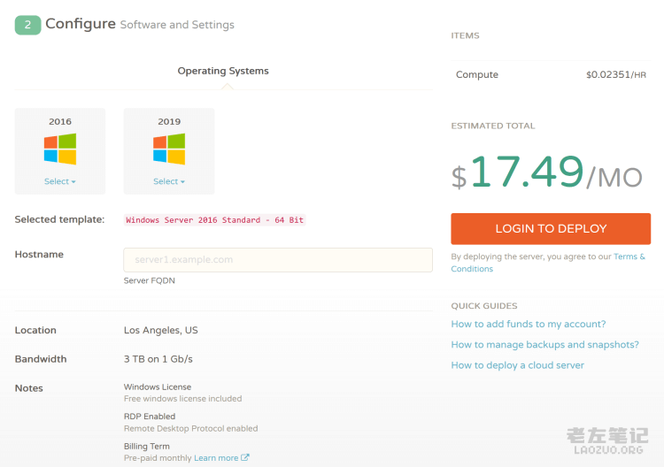The width and height of the screenshot is (664, 467).
Task: Click the external link icon beside Learn more
Action: point(245,458)
